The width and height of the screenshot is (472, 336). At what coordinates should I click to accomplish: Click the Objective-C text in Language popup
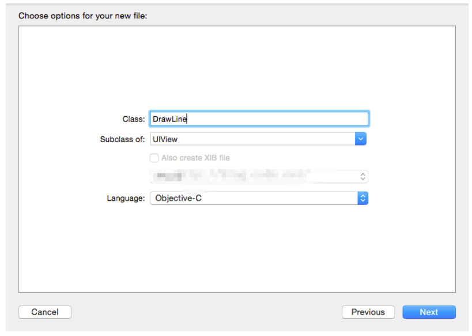(178, 198)
